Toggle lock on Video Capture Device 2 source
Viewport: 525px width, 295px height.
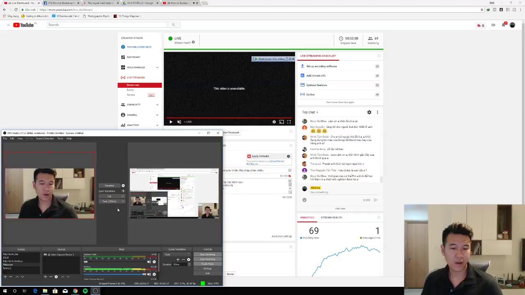49,255
